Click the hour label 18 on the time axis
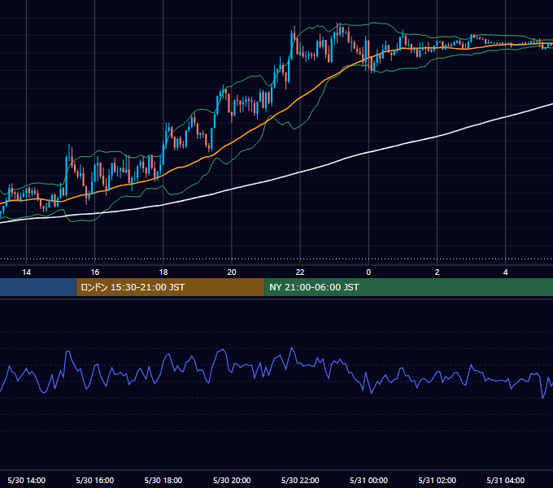 coord(163,272)
